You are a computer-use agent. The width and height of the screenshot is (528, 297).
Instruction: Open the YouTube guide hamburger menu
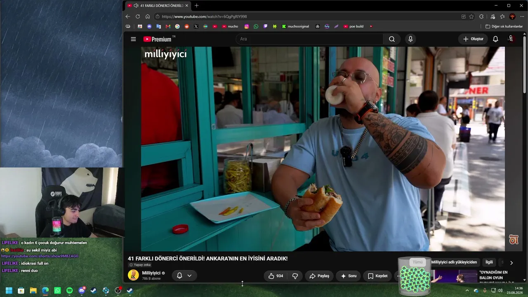tap(133, 39)
